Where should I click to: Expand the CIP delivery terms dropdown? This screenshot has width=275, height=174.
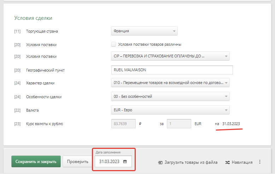[x=170, y=56]
